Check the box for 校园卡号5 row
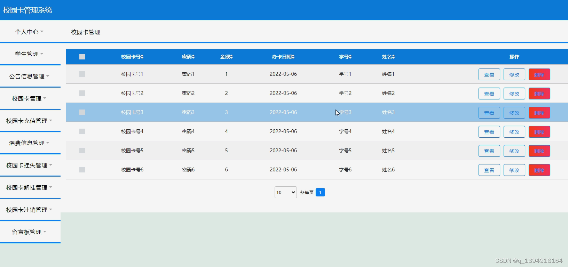The width and height of the screenshot is (568, 267). [82, 151]
